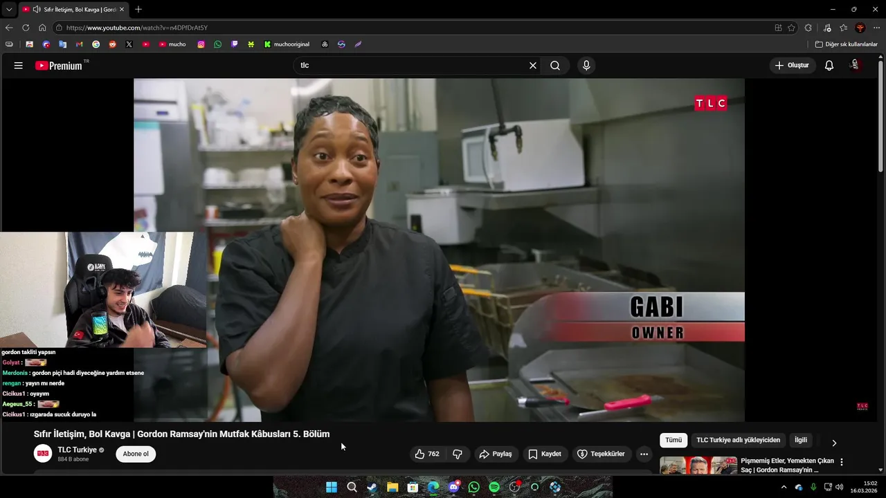Image resolution: width=886 pixels, height=498 pixels.
Task: Open Spotify from taskbar
Action: (494, 487)
